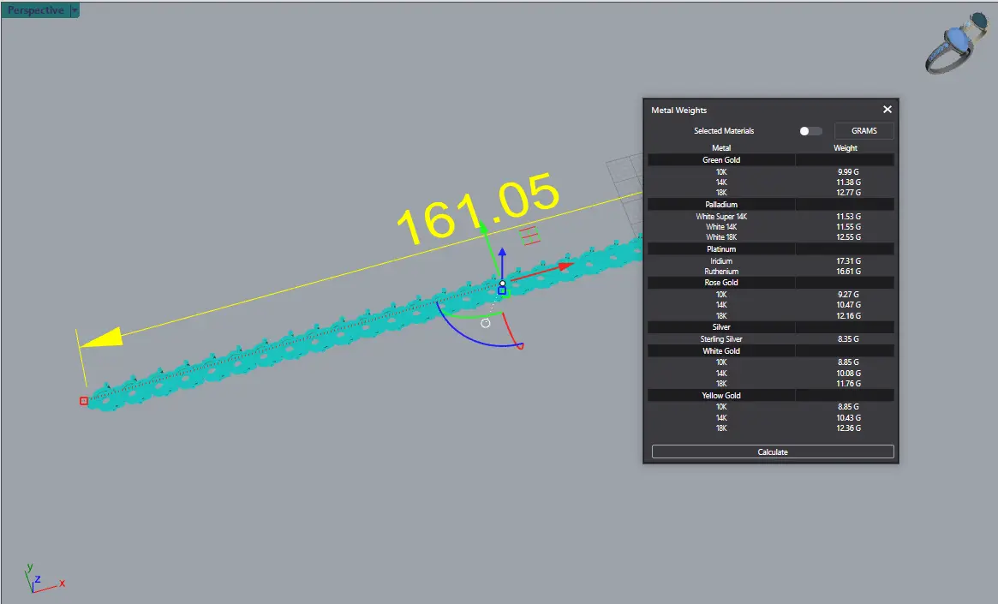The image size is (998, 604).
Task: Close the Metal Weights panel
Action: tap(887, 110)
